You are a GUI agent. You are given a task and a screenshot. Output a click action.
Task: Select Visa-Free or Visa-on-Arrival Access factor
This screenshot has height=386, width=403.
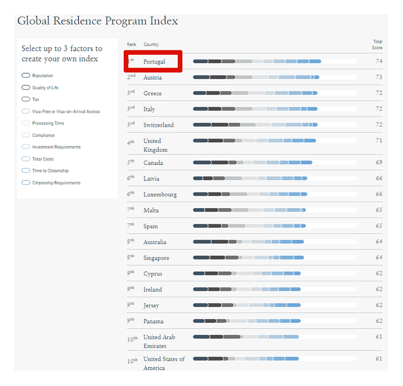click(26, 111)
